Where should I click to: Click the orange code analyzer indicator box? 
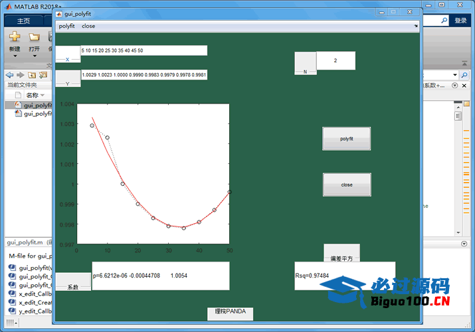point(466,104)
